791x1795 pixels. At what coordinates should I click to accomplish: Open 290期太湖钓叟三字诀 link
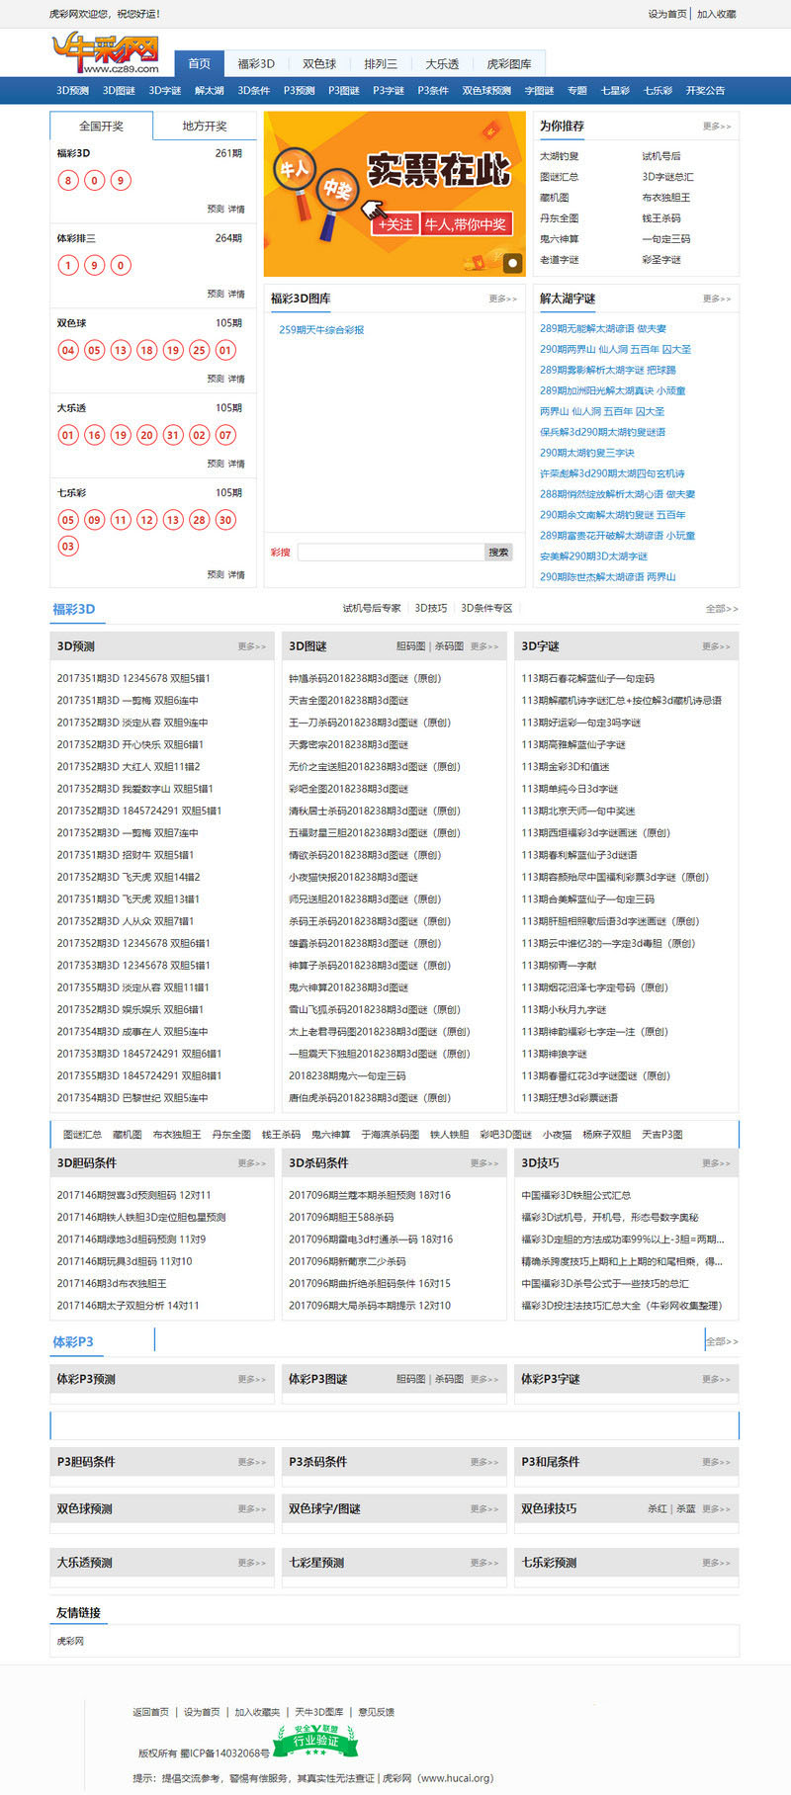[587, 453]
